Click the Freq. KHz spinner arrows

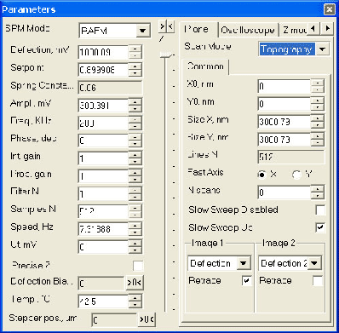135,123
